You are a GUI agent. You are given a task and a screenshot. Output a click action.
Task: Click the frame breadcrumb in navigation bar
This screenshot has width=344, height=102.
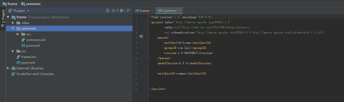pos(10,4)
